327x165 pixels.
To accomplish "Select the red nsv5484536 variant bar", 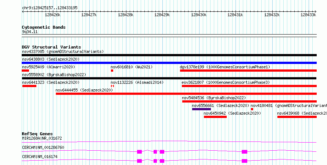I will pos(249,101).
